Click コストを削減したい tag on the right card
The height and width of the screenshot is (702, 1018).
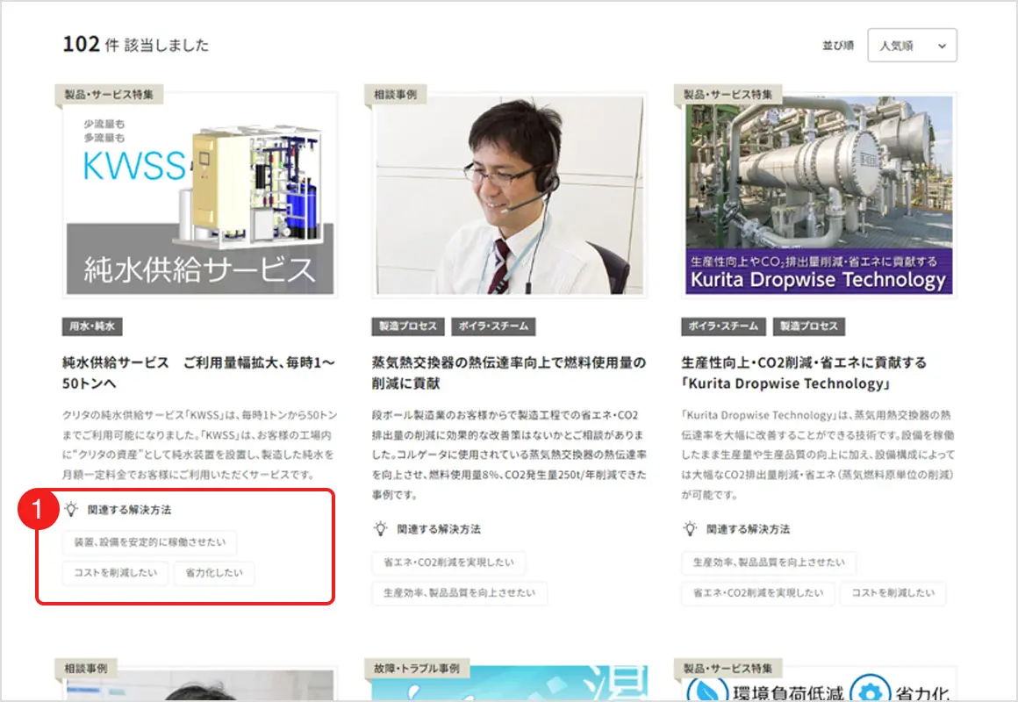(x=893, y=593)
